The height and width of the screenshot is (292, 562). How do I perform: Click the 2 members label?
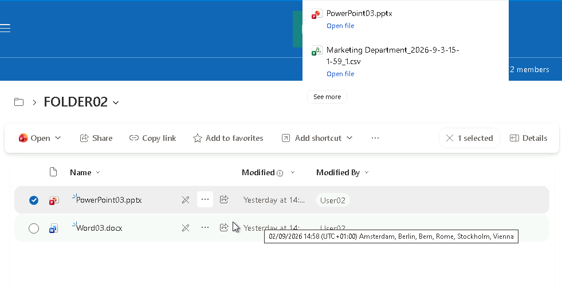pos(529,69)
